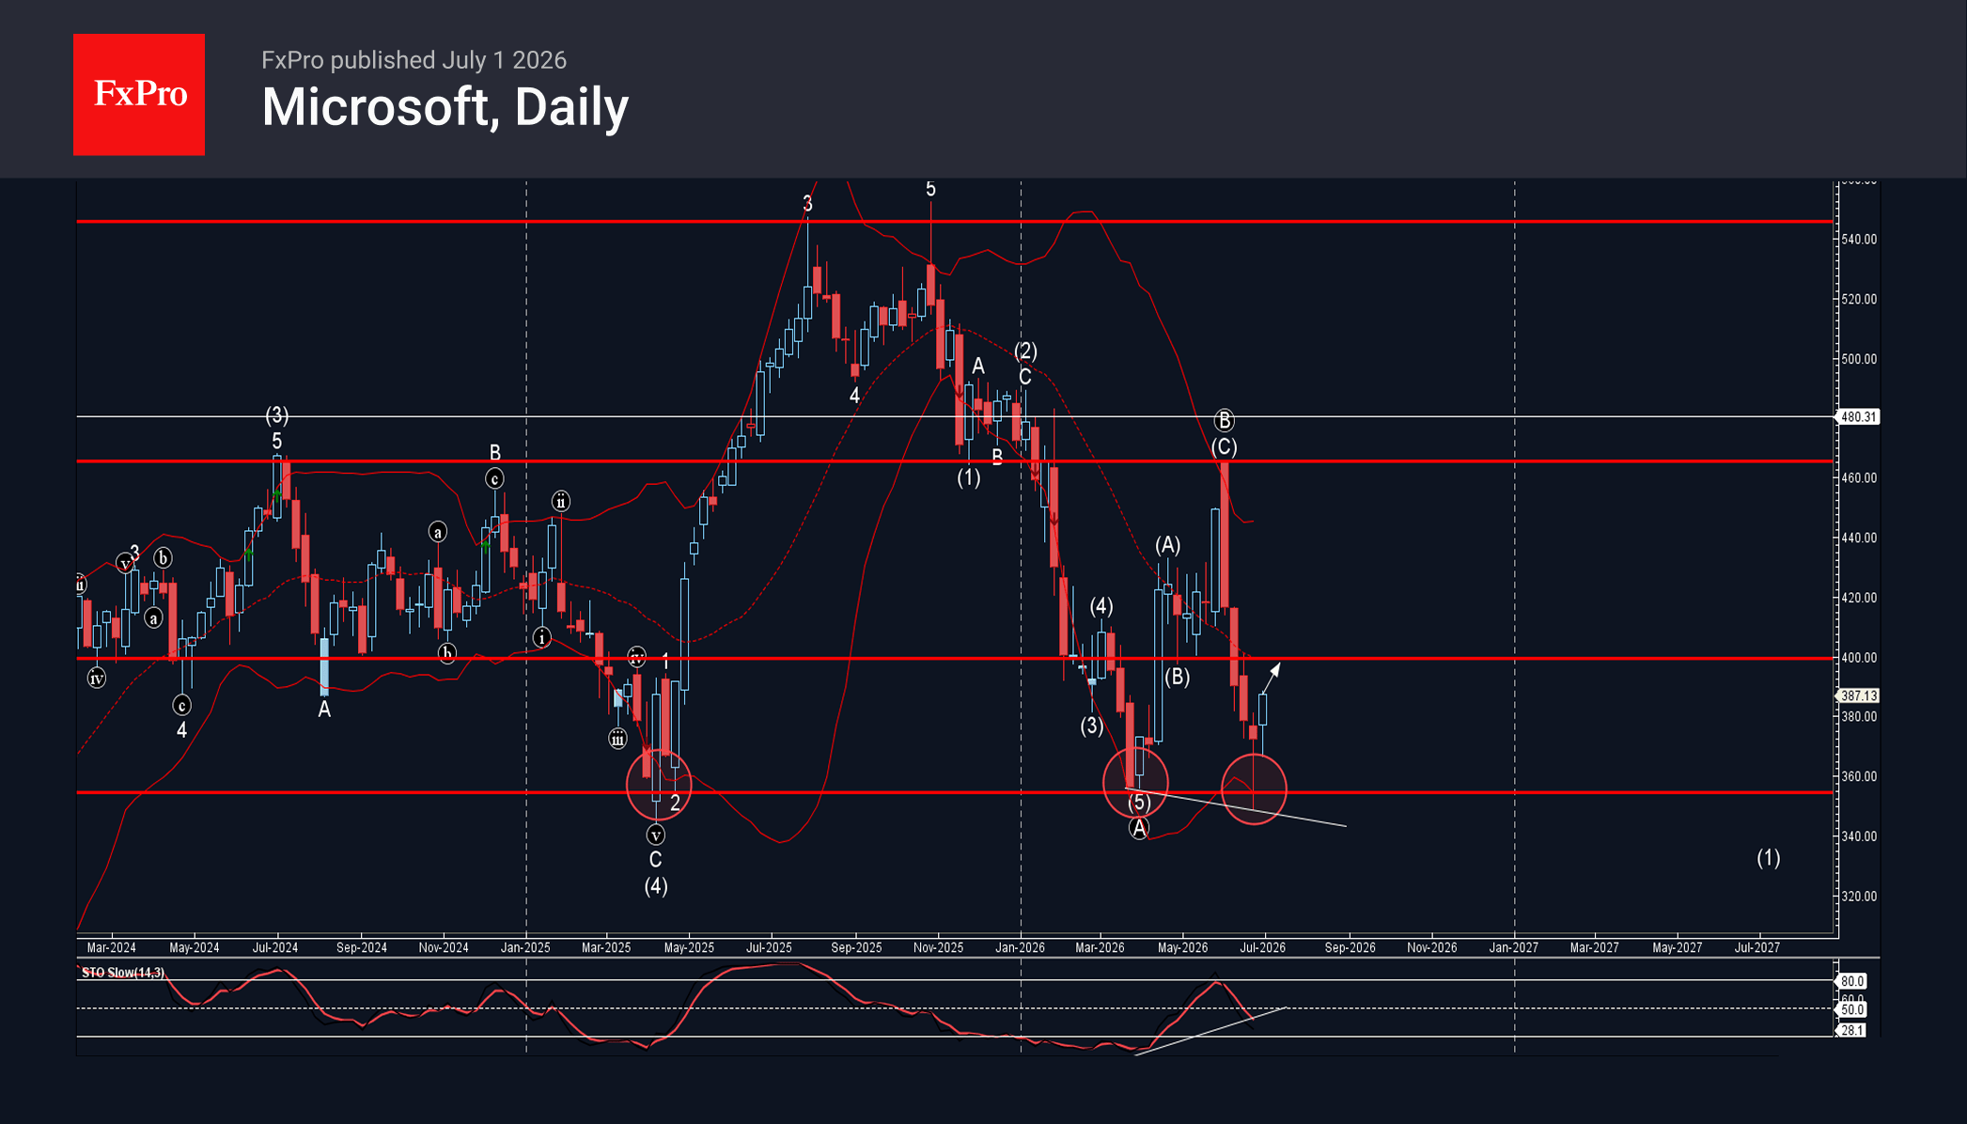Click the 400.00 price axis label
Viewport: 1967px width, 1124px height.
(1859, 658)
